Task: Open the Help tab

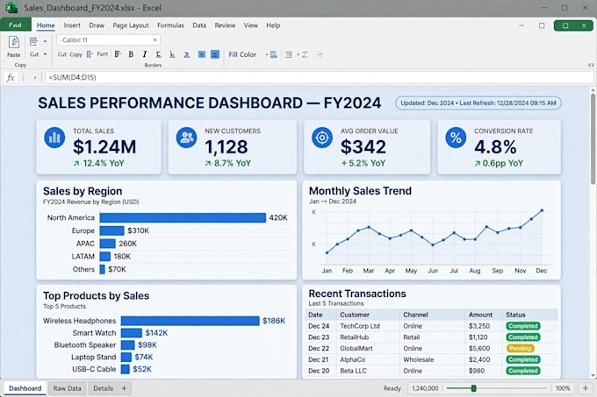Action: tap(273, 25)
